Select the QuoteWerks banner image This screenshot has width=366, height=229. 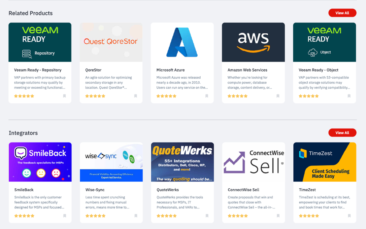(x=182, y=162)
